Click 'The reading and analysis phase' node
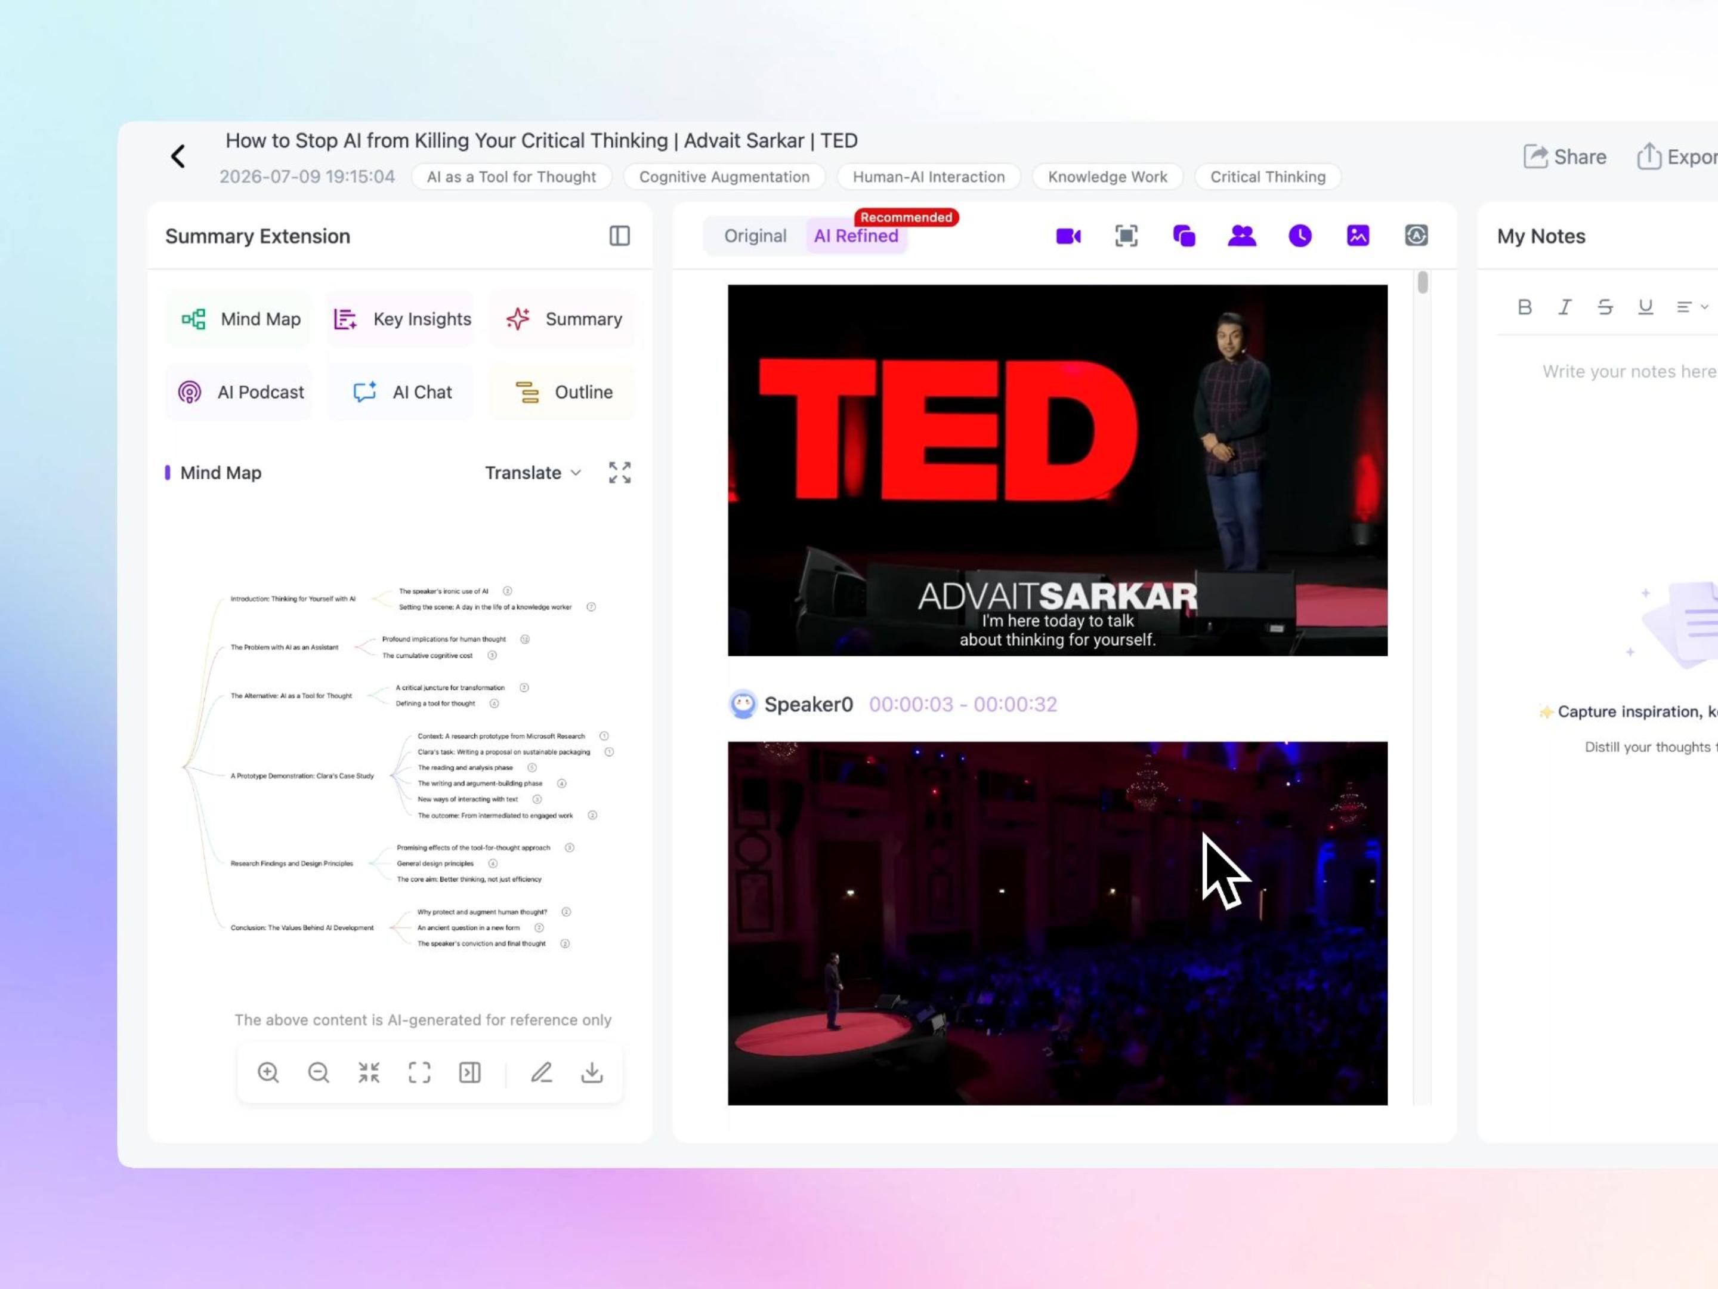The width and height of the screenshot is (1718, 1289). [x=465, y=767]
